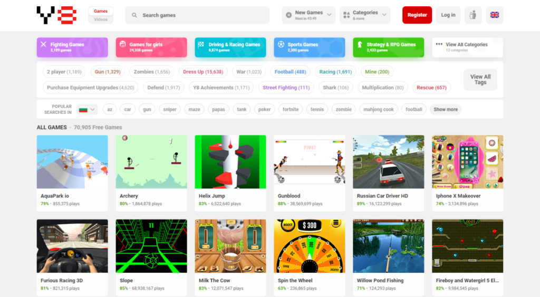The width and height of the screenshot is (540, 297).
Task: Click the Y8 logo icon
Action: [56, 15]
